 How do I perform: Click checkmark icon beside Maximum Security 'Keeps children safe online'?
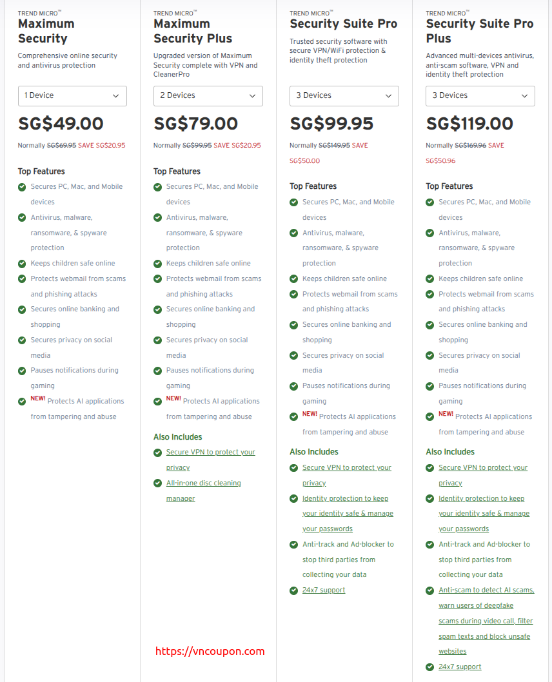pyautogui.click(x=23, y=264)
